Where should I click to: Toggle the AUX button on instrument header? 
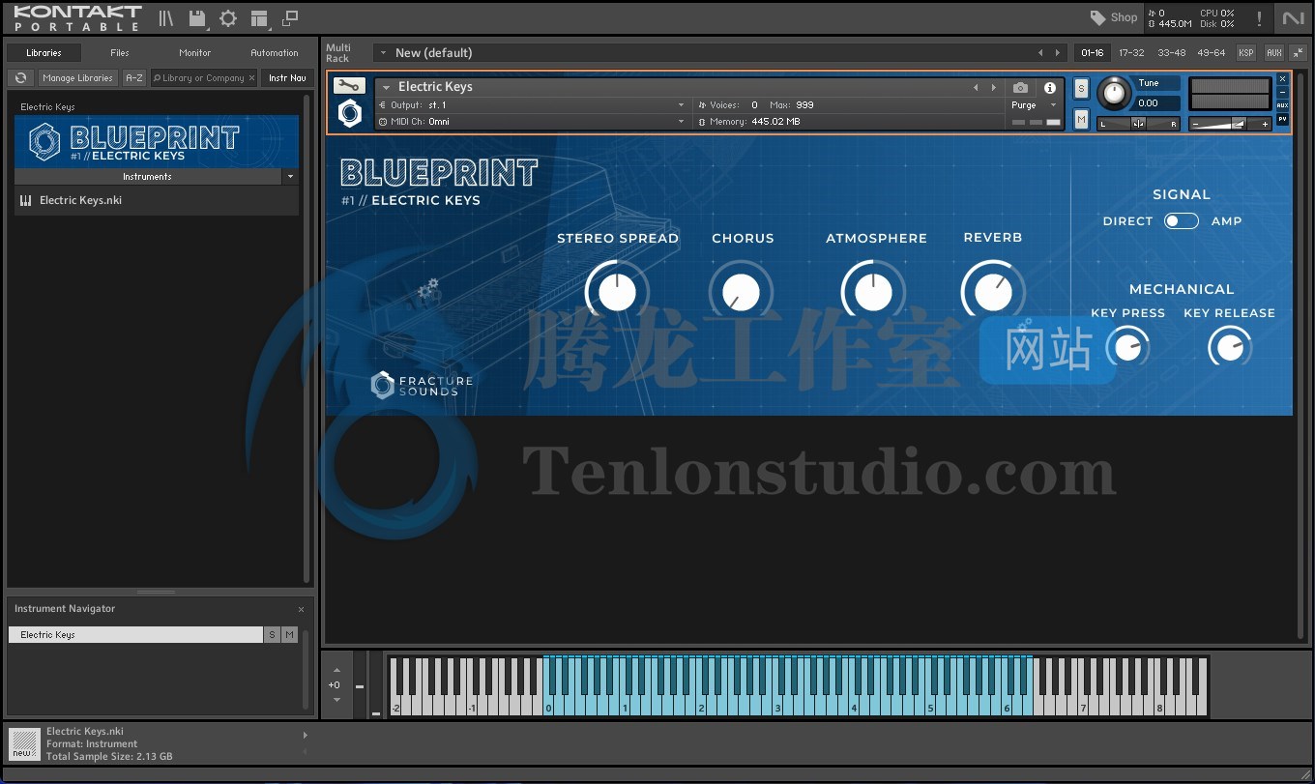[1282, 106]
